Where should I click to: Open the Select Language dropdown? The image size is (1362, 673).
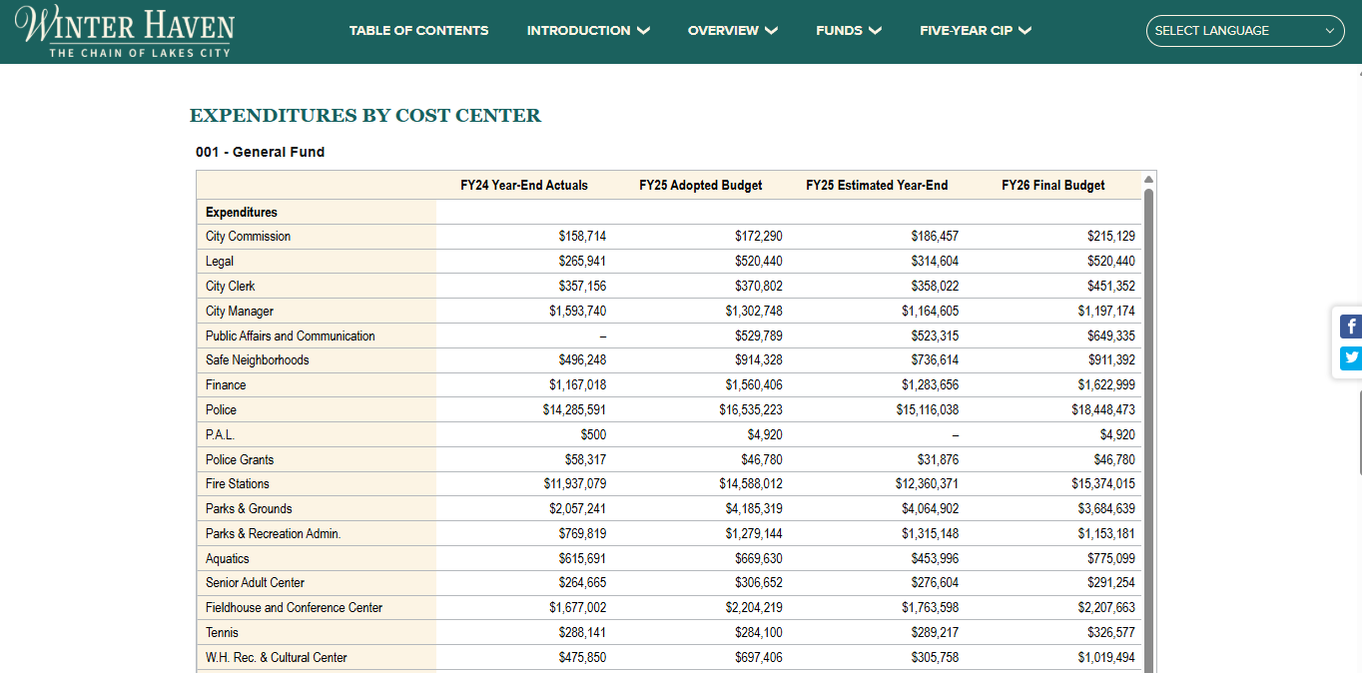click(x=1244, y=31)
